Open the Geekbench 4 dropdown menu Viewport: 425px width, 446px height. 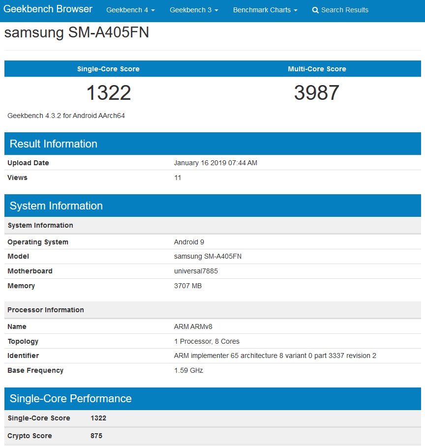(130, 10)
